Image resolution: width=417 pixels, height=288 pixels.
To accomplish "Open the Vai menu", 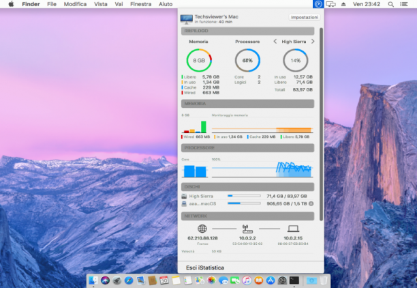I will [x=119, y=4].
